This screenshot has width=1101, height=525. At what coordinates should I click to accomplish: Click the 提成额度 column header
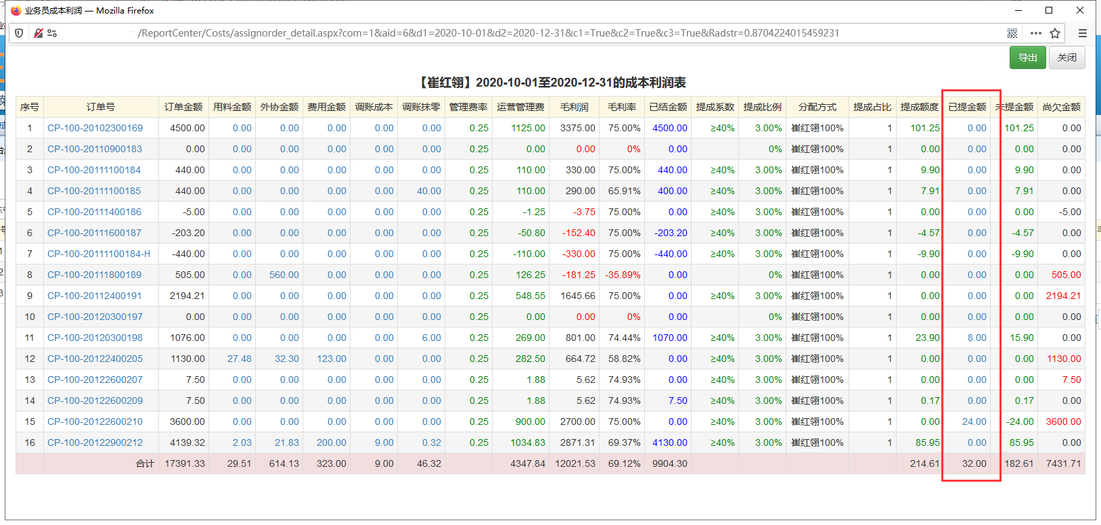[920, 107]
